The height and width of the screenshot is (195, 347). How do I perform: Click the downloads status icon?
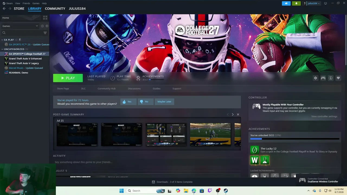click(153, 182)
